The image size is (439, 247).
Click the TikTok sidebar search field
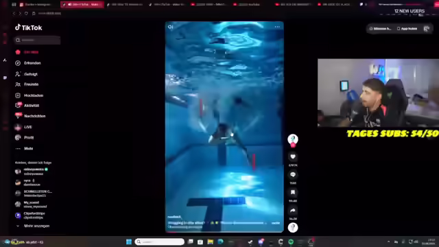tap(37, 40)
